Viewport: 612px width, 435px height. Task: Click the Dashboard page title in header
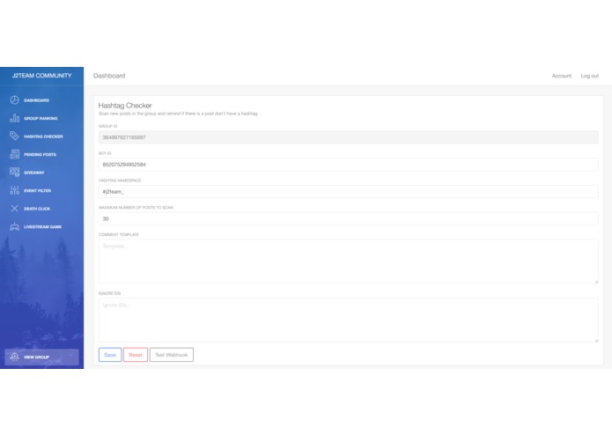click(109, 76)
